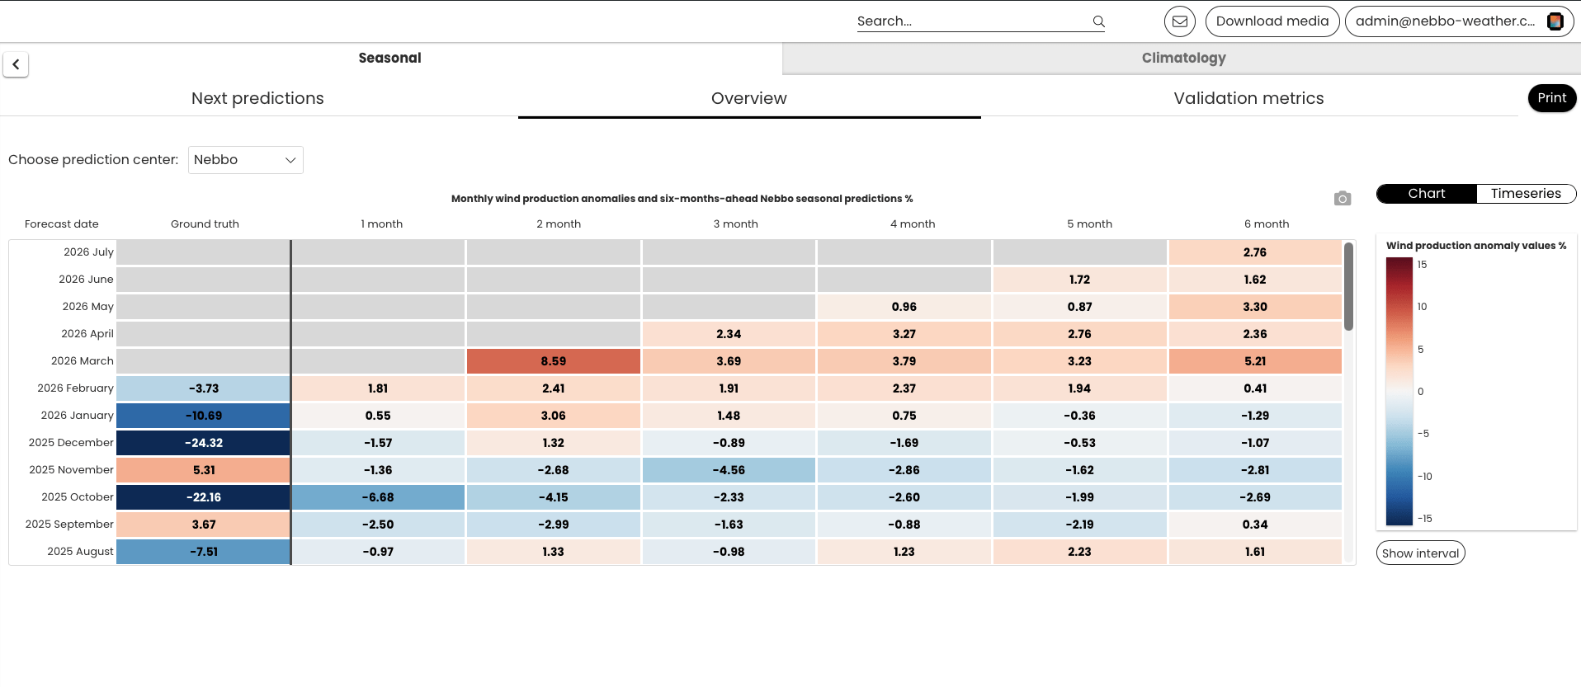Switch view to Chart

pos(1427,194)
